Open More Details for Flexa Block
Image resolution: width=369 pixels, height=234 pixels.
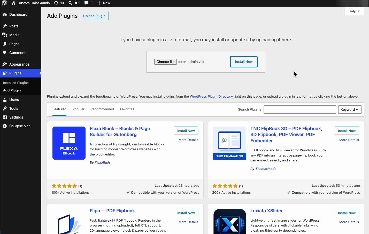coord(188,140)
